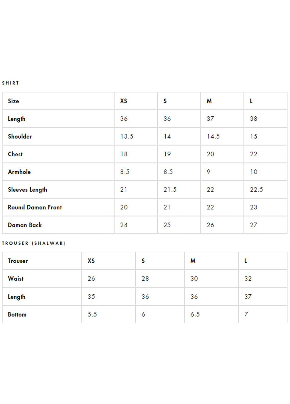This screenshot has height=404, width=290.
Task: Click the Round Daman Front label
Action: tap(35, 207)
